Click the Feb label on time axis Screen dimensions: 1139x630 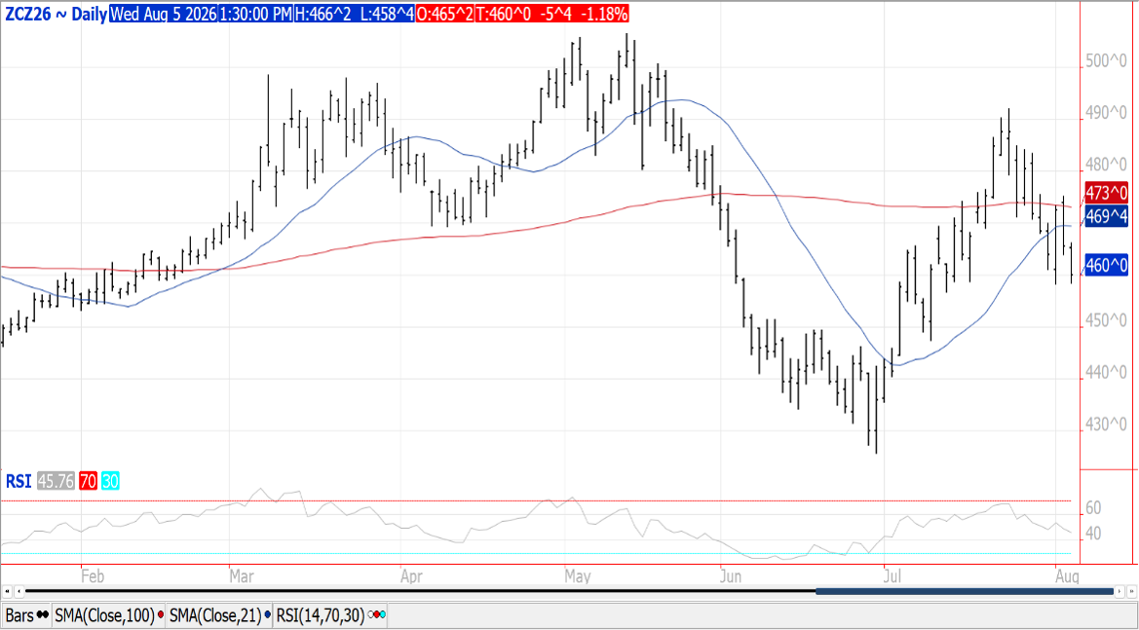pos(93,577)
